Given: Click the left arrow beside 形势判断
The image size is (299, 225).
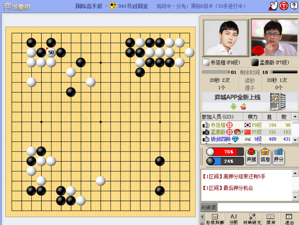Looking at the screenshot, I should pos(202,217).
